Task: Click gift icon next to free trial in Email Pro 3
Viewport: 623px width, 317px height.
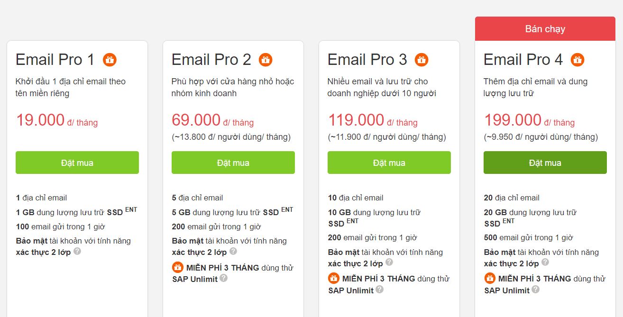Action: 333,278
